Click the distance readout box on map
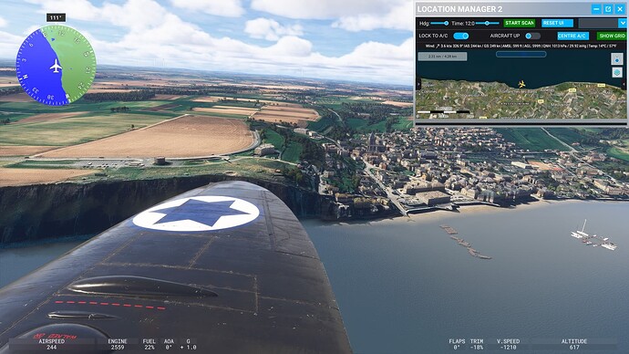The image size is (629, 354). coord(442,57)
